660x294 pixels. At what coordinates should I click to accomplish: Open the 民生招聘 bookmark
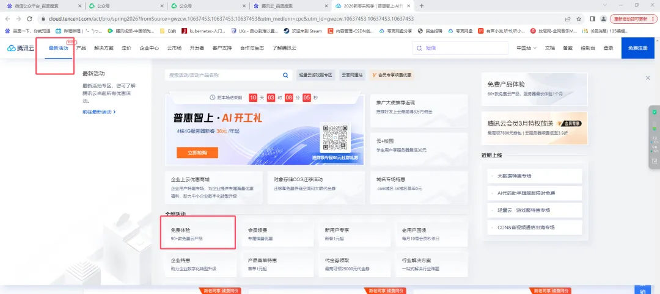point(430,30)
